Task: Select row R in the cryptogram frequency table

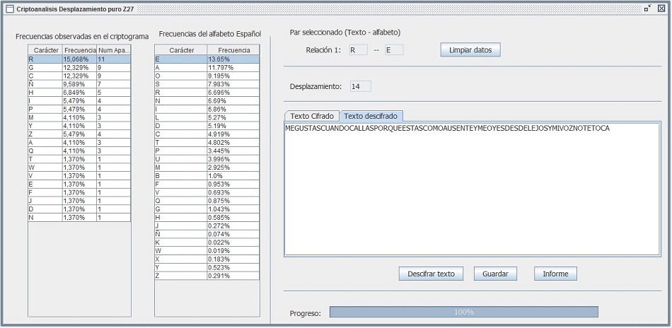Action: tap(78, 59)
